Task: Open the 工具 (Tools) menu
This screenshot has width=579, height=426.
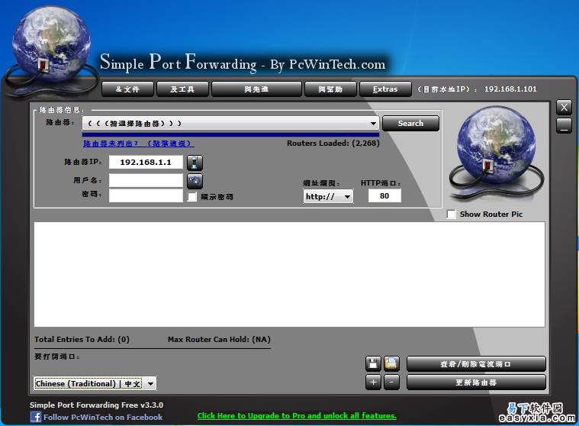Action: (x=182, y=89)
